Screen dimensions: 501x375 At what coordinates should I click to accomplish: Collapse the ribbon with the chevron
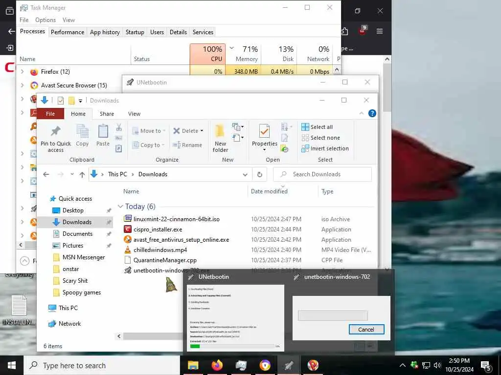pos(362,113)
